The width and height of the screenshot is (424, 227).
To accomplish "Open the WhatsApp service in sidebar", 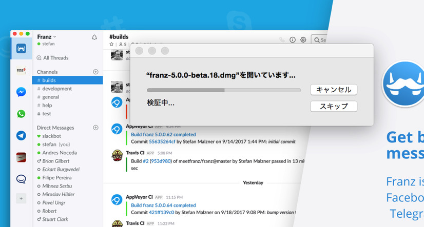I will pos(21,114).
